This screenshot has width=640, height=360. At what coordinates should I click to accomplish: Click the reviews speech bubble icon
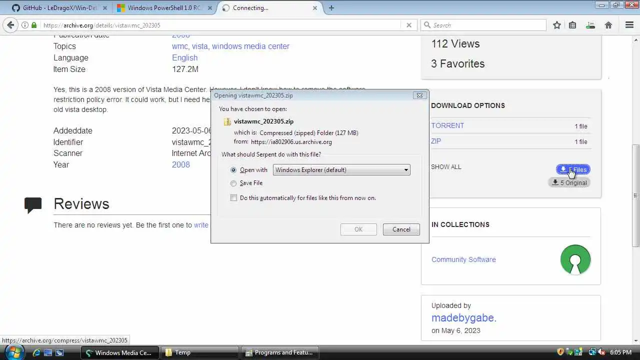click(33, 205)
